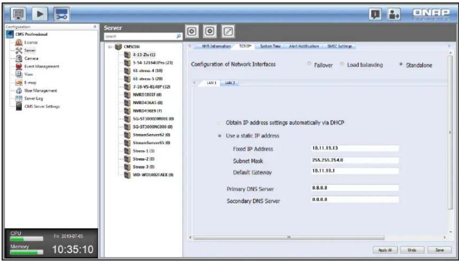Screen dimensions: 459x261
Task: Click the Undo button
Action: [412, 250]
